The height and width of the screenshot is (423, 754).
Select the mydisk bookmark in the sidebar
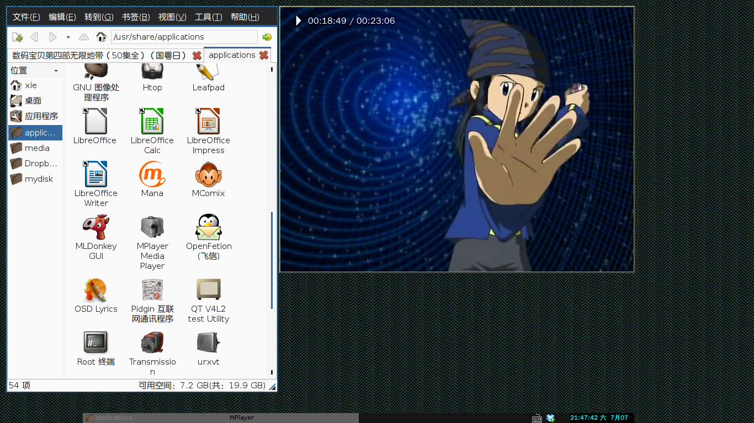(35, 179)
